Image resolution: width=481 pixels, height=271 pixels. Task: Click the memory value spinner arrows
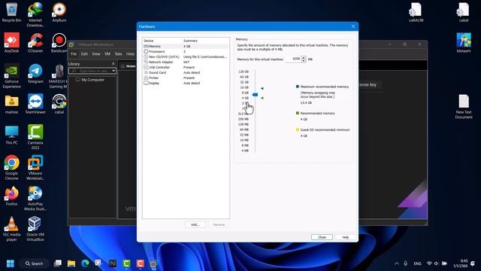pos(304,59)
